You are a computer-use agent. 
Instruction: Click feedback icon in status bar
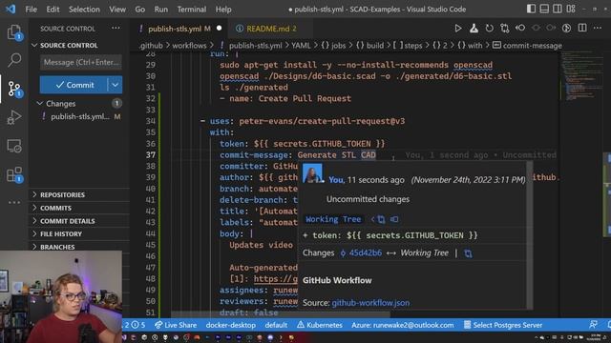pyautogui.click(x=594, y=324)
